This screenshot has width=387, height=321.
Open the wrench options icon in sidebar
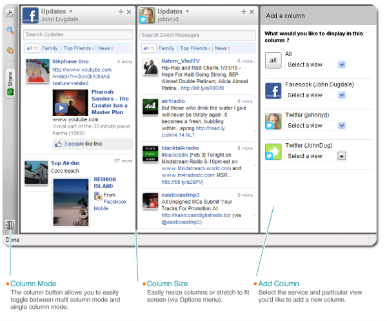(10, 13)
